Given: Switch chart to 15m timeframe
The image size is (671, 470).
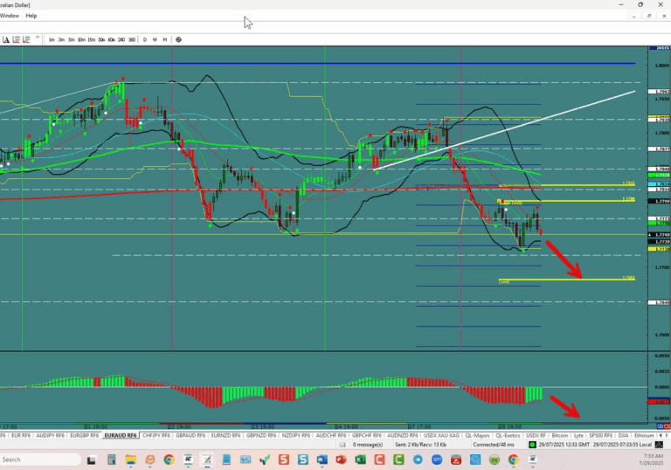Looking at the screenshot, I should (x=91, y=40).
